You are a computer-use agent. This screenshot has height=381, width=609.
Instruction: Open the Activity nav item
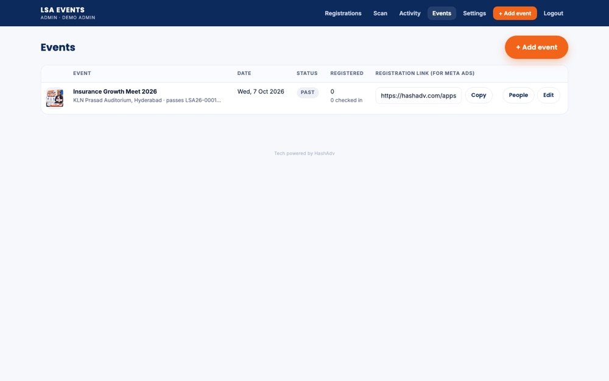pyautogui.click(x=410, y=13)
